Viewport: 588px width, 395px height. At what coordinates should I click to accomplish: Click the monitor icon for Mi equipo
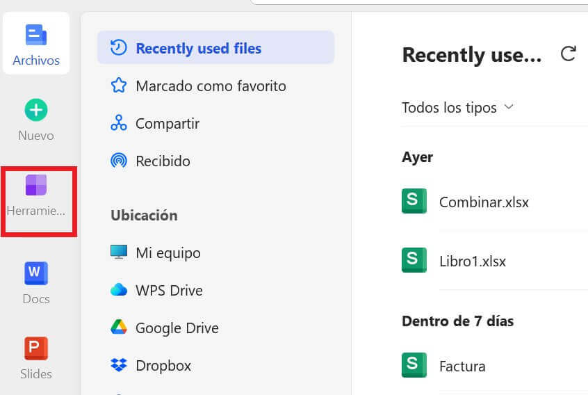pos(119,252)
